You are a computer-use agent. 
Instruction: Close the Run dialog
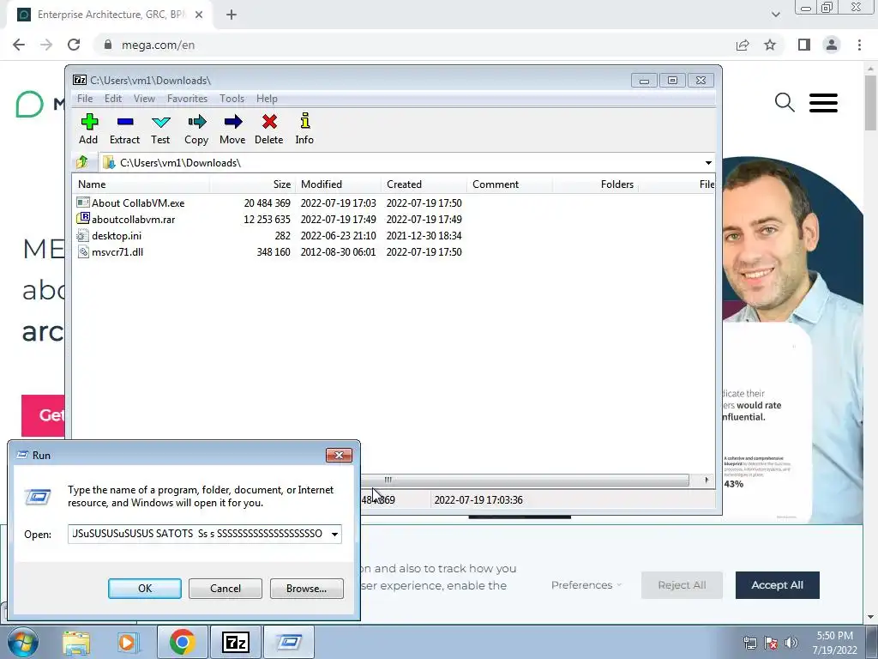(x=339, y=455)
